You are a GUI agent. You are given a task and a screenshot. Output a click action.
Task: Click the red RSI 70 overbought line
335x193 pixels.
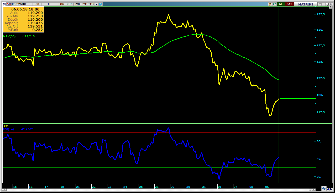click(159, 132)
